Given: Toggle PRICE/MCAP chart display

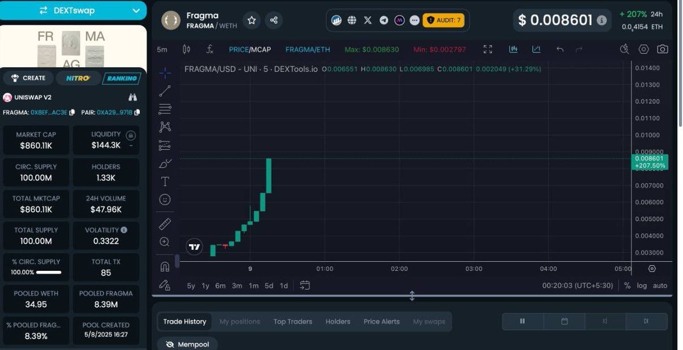Looking at the screenshot, I should [250, 50].
